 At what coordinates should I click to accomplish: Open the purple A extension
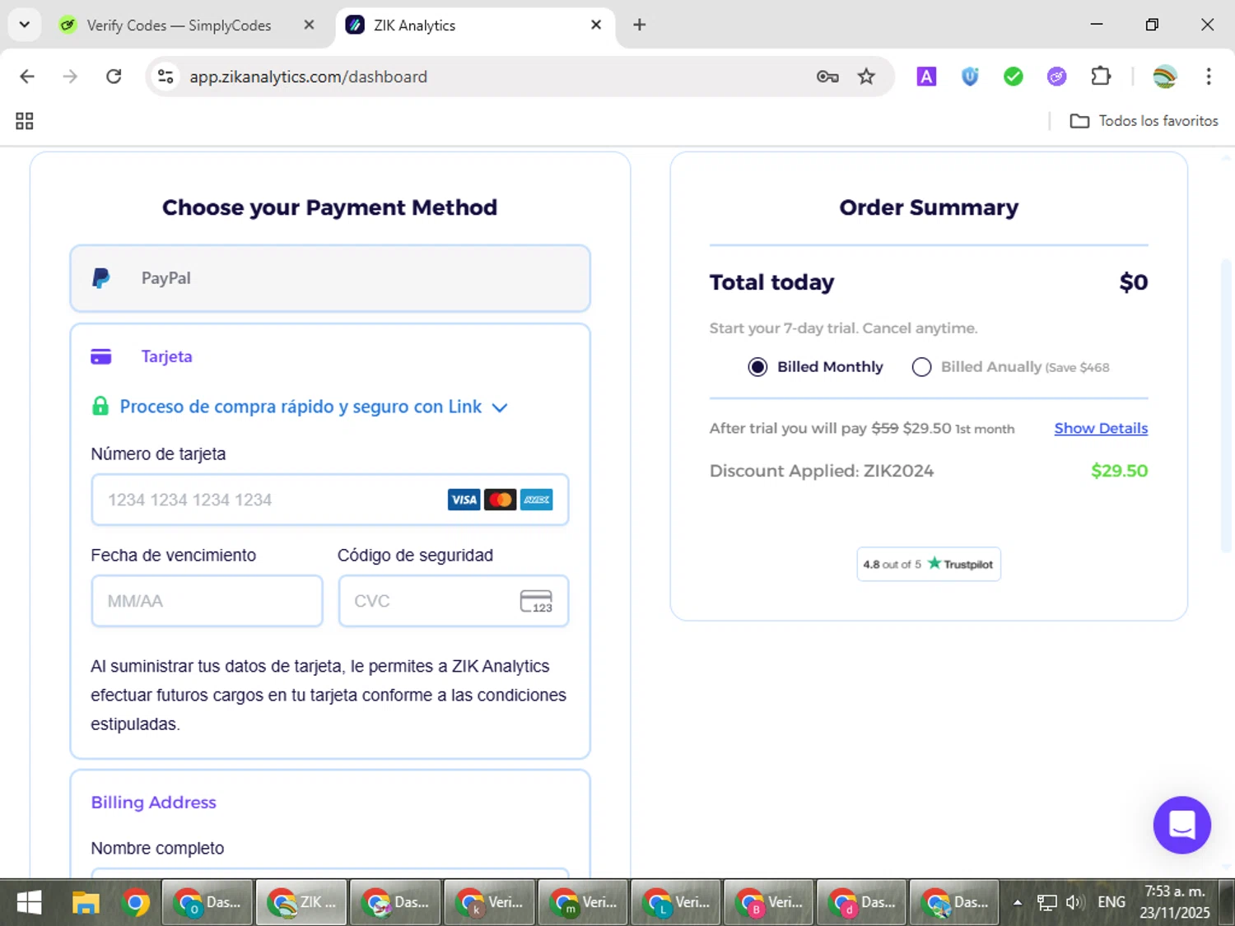tap(926, 77)
